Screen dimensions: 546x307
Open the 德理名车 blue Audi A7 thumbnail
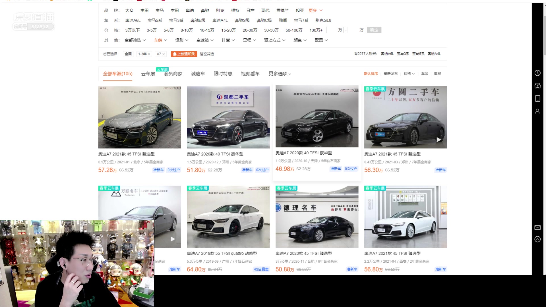(317, 217)
